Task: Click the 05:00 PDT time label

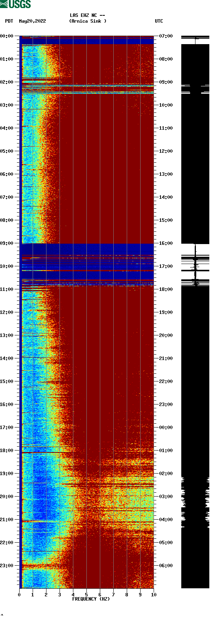Action: (7, 151)
